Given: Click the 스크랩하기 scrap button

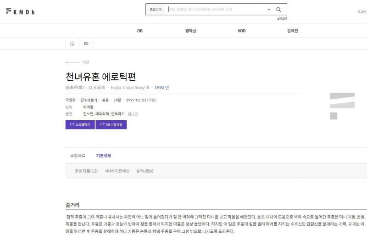Looking at the screenshot, I should point(80,124).
